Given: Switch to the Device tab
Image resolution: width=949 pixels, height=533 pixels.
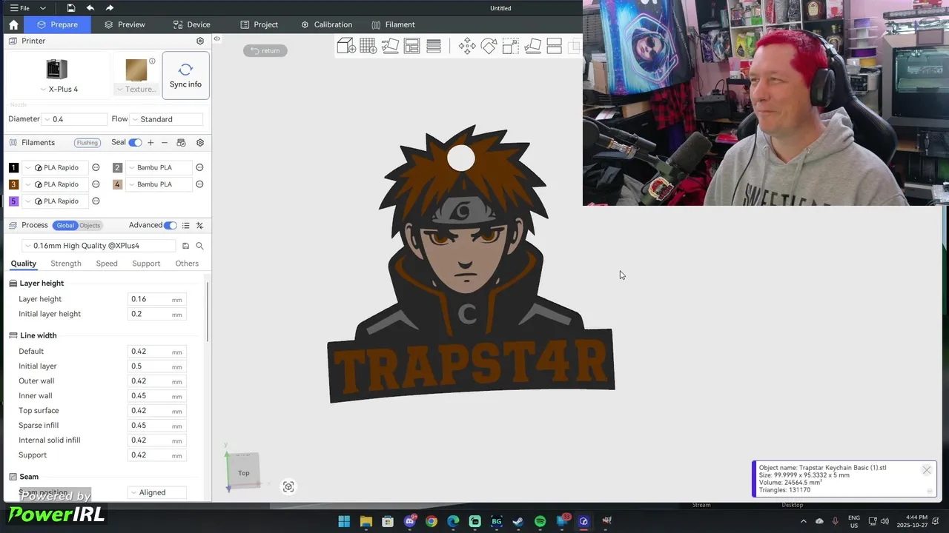Looking at the screenshot, I should point(191,24).
